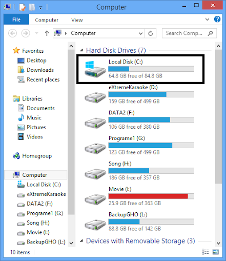
Task: Select Downloads in the Favorites list
Action: click(x=40, y=70)
